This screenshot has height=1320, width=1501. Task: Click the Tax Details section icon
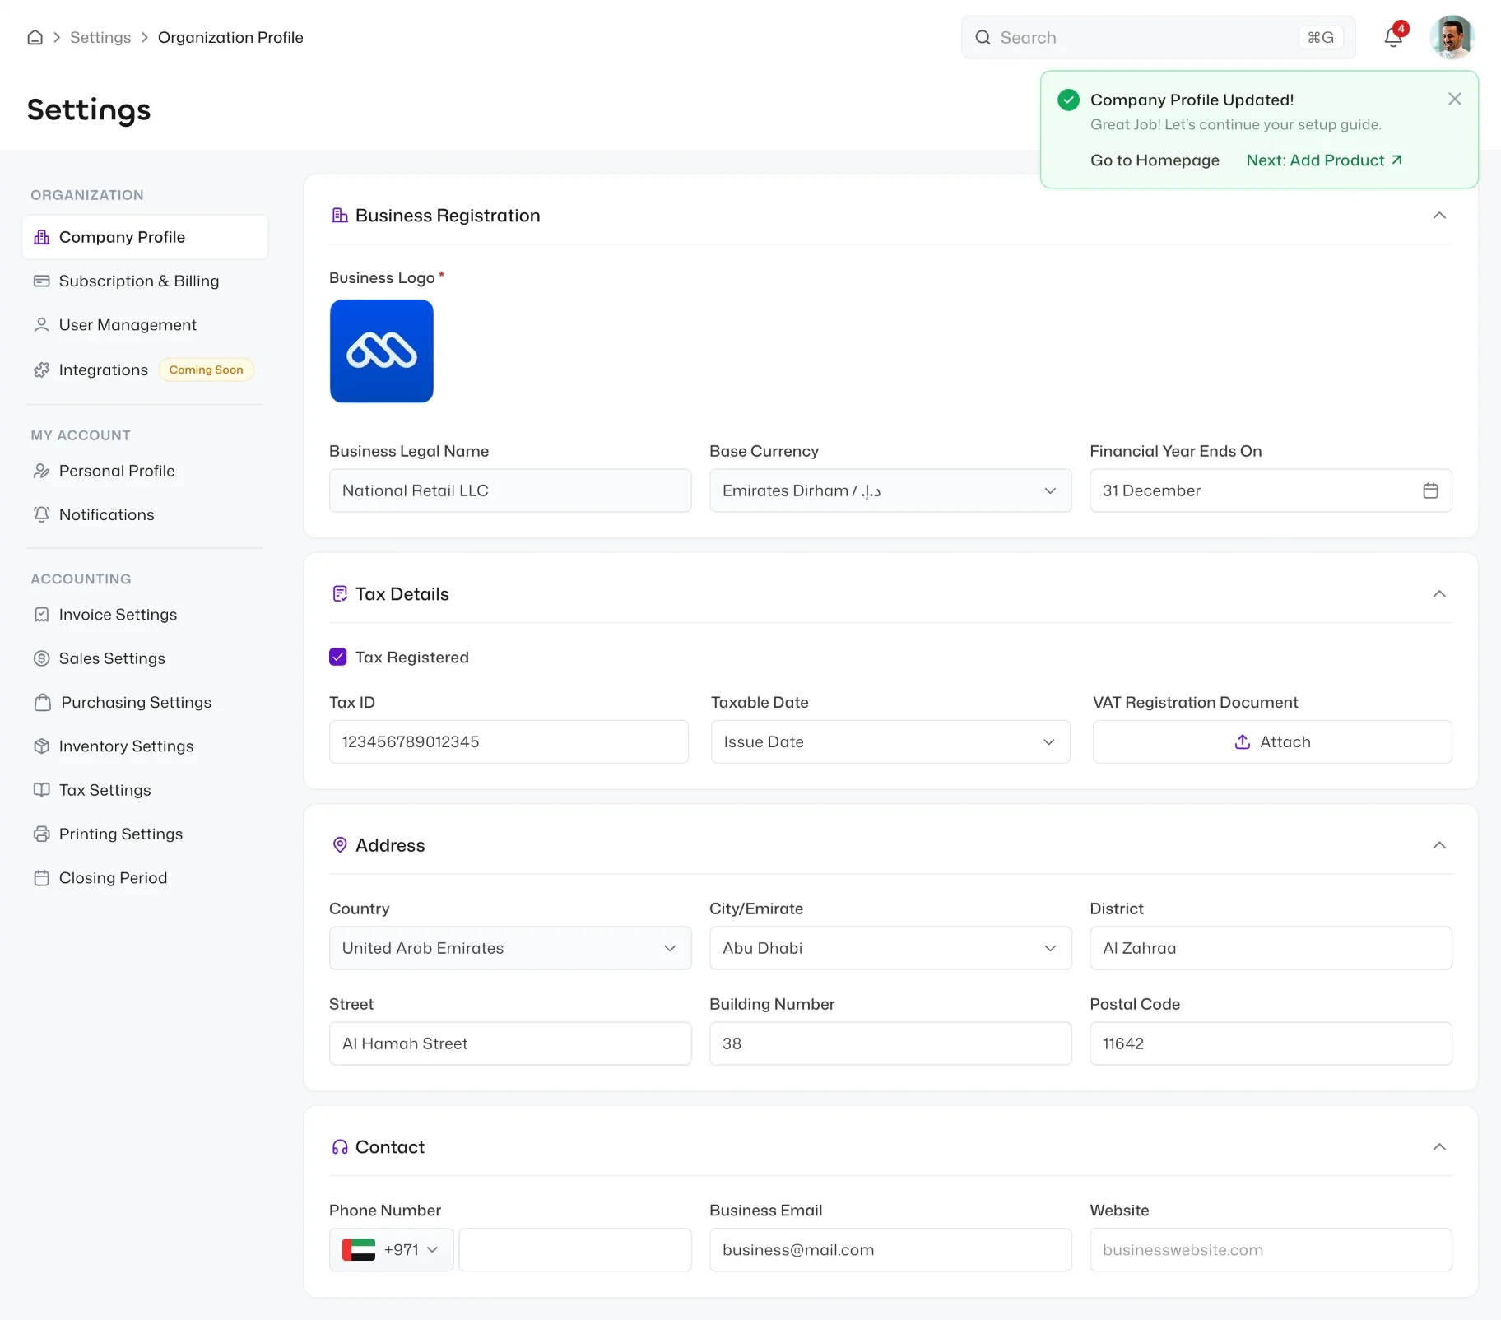point(339,594)
